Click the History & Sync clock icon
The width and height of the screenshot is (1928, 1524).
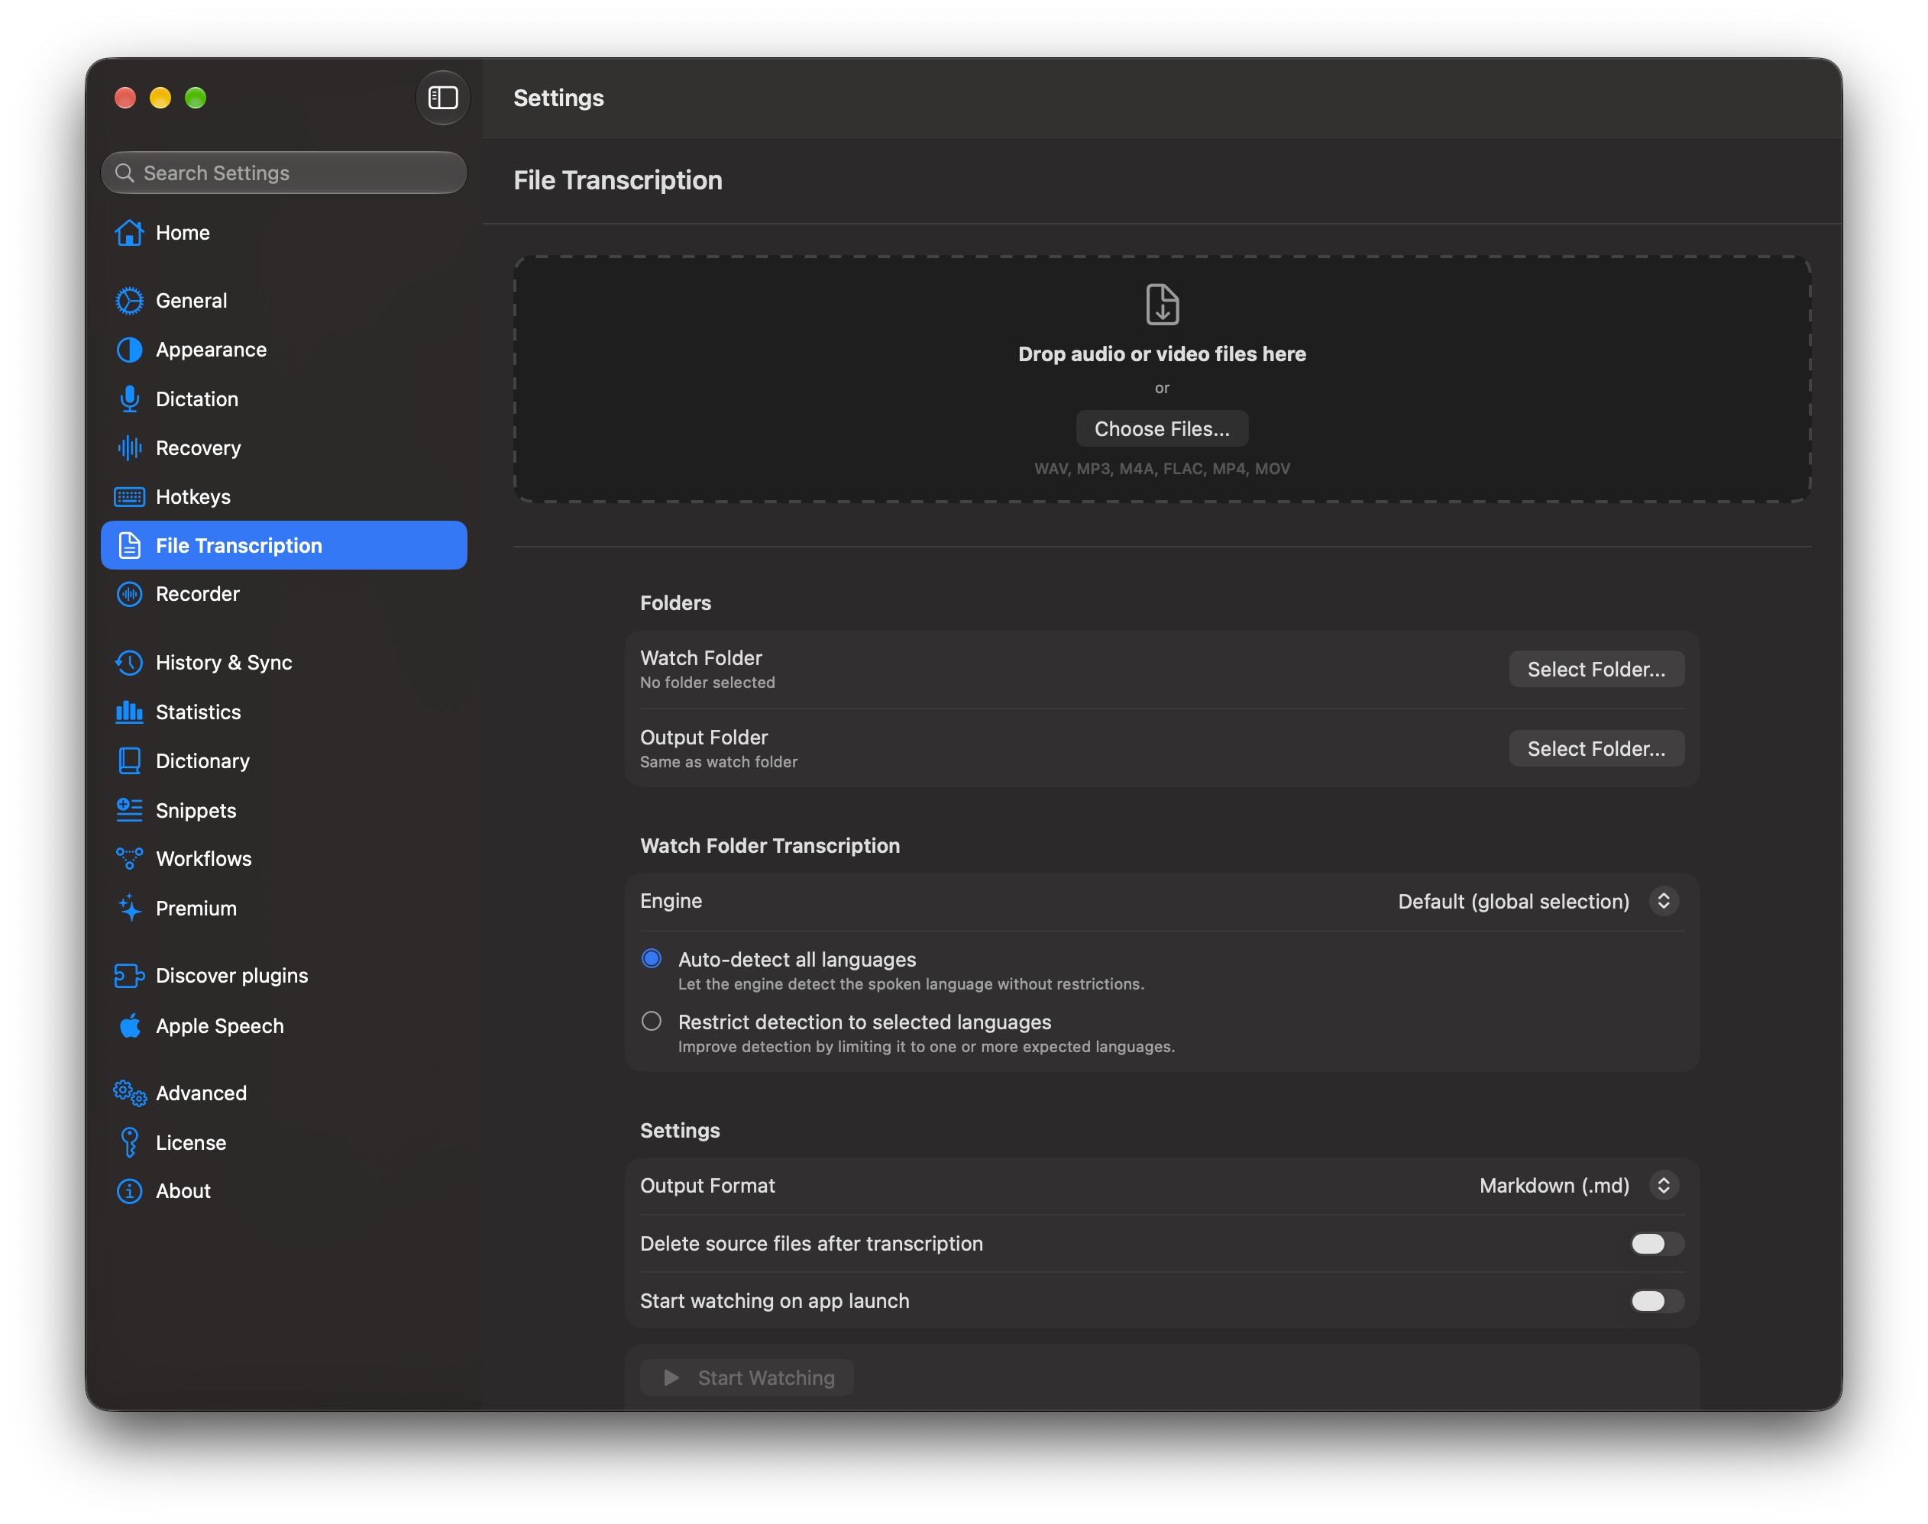click(x=129, y=663)
